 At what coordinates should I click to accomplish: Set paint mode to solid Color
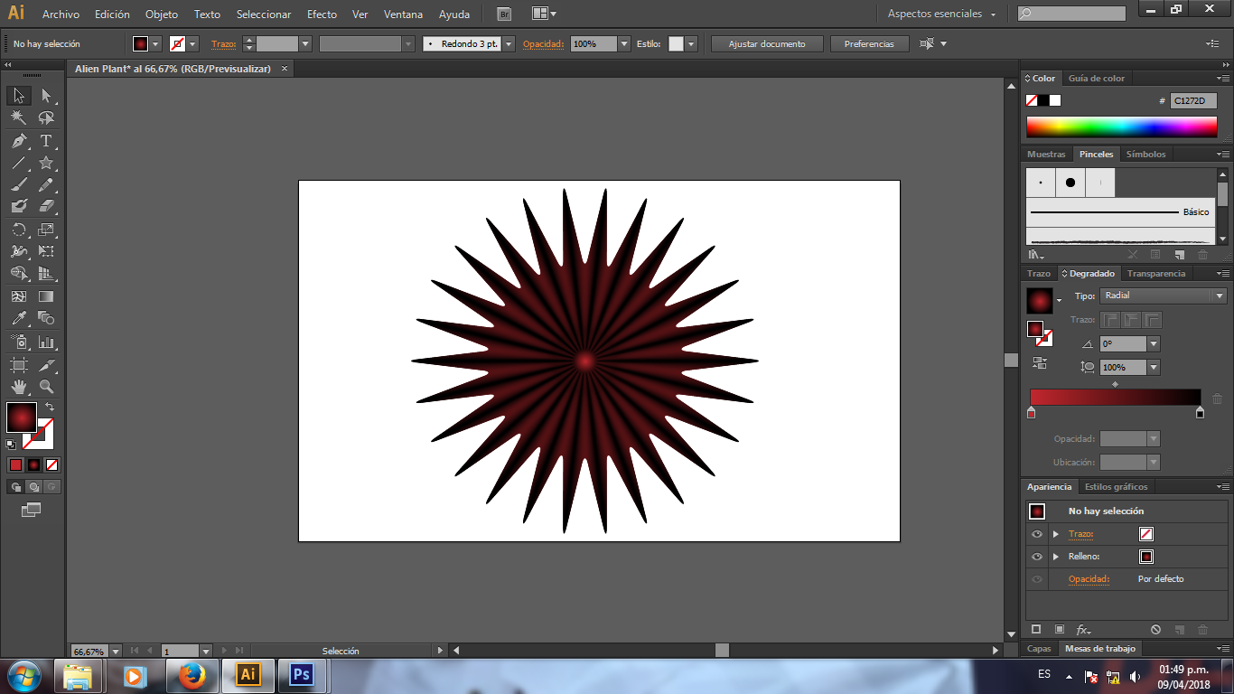pos(15,464)
